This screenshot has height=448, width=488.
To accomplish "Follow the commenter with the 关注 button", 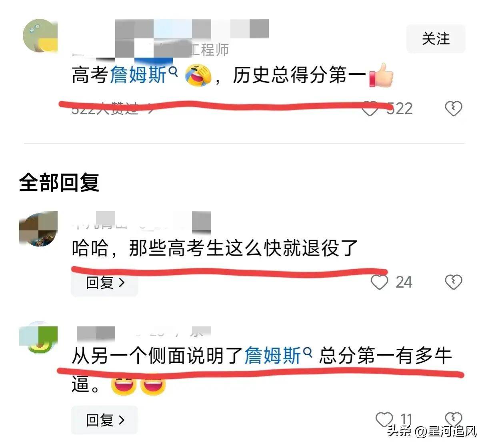I will point(436,39).
